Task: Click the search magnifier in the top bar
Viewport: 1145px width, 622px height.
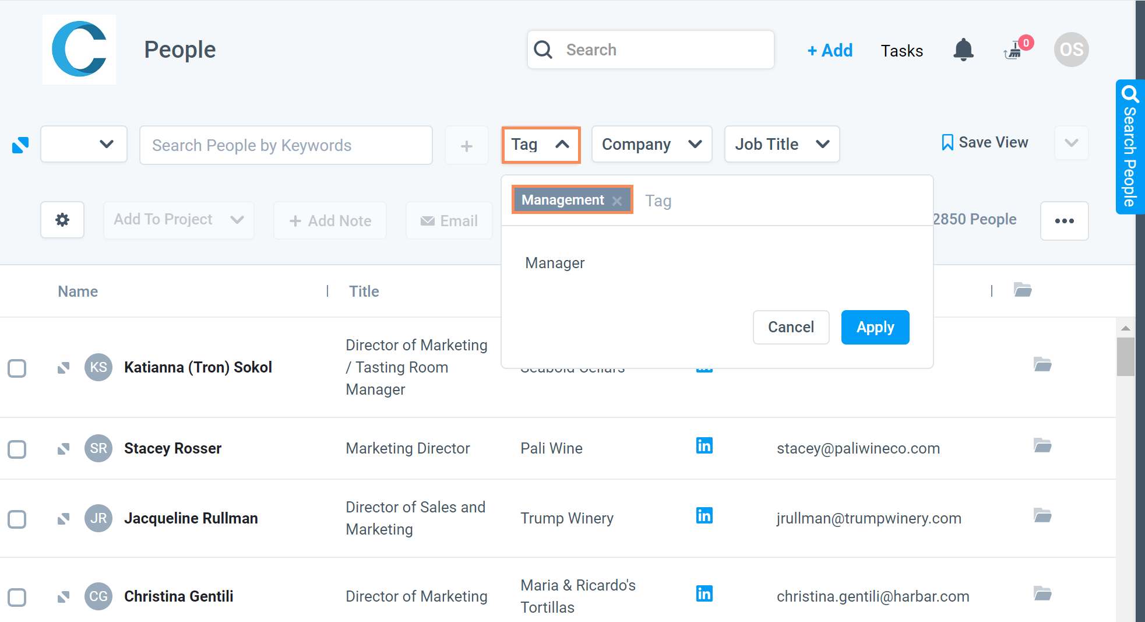Action: click(543, 50)
